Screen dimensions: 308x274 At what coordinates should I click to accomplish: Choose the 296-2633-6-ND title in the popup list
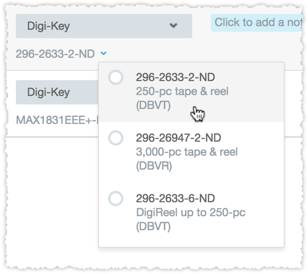click(175, 199)
